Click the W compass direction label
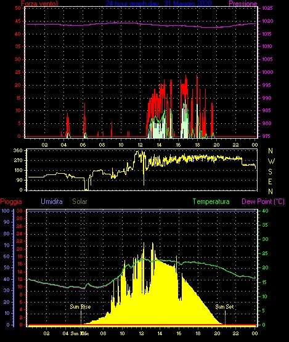 click(x=271, y=161)
